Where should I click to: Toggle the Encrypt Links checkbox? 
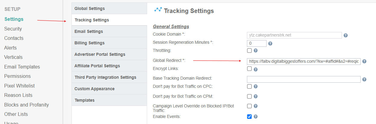pyautogui.click(x=249, y=69)
